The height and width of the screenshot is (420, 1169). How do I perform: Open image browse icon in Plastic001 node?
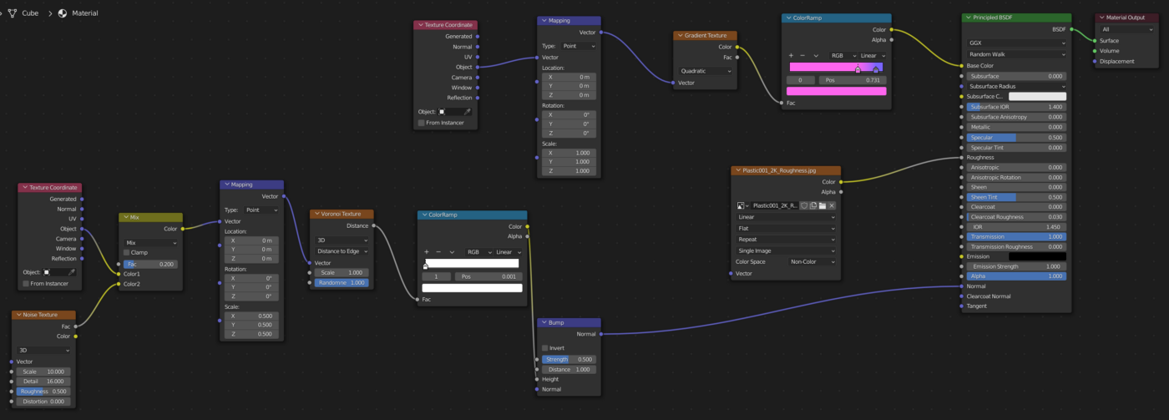741,205
